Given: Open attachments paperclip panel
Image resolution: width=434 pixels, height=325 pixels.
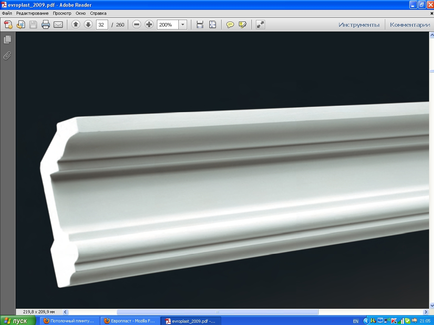Looking at the screenshot, I should coord(8,56).
